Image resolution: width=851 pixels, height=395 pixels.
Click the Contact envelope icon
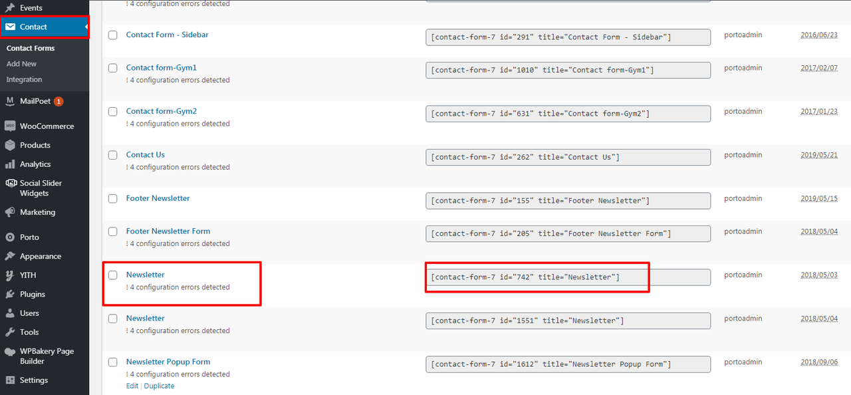coord(10,27)
